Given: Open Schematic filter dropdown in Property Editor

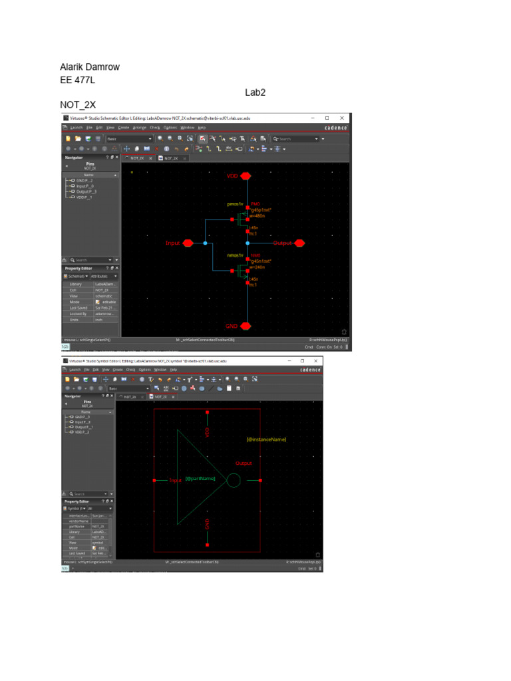Looking at the screenshot, I should click(x=76, y=276).
